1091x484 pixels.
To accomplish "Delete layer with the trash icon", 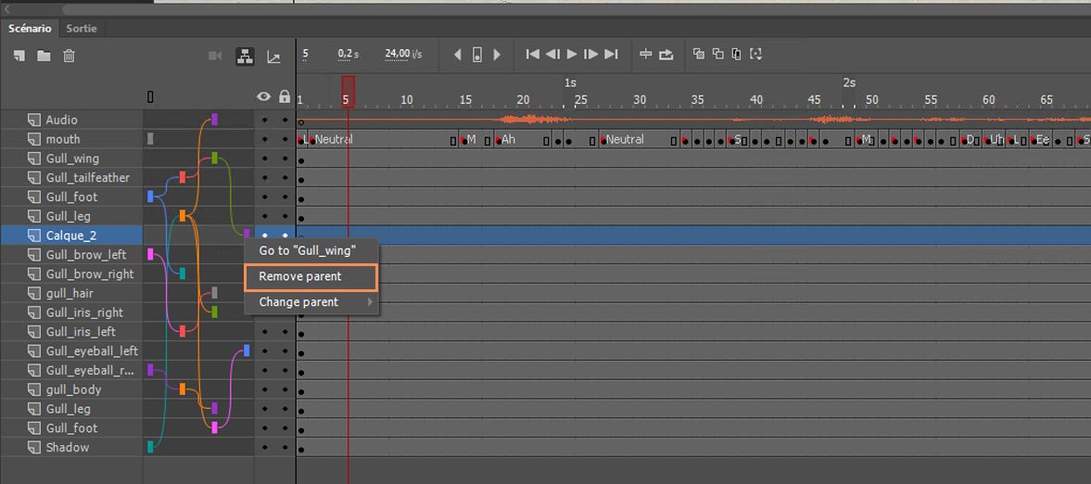I will [x=69, y=56].
